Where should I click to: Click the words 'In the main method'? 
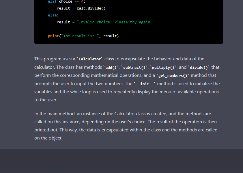pos(55,114)
